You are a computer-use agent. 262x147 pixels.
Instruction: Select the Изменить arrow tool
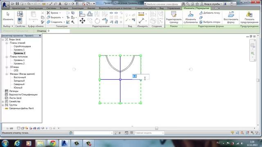(8, 16)
